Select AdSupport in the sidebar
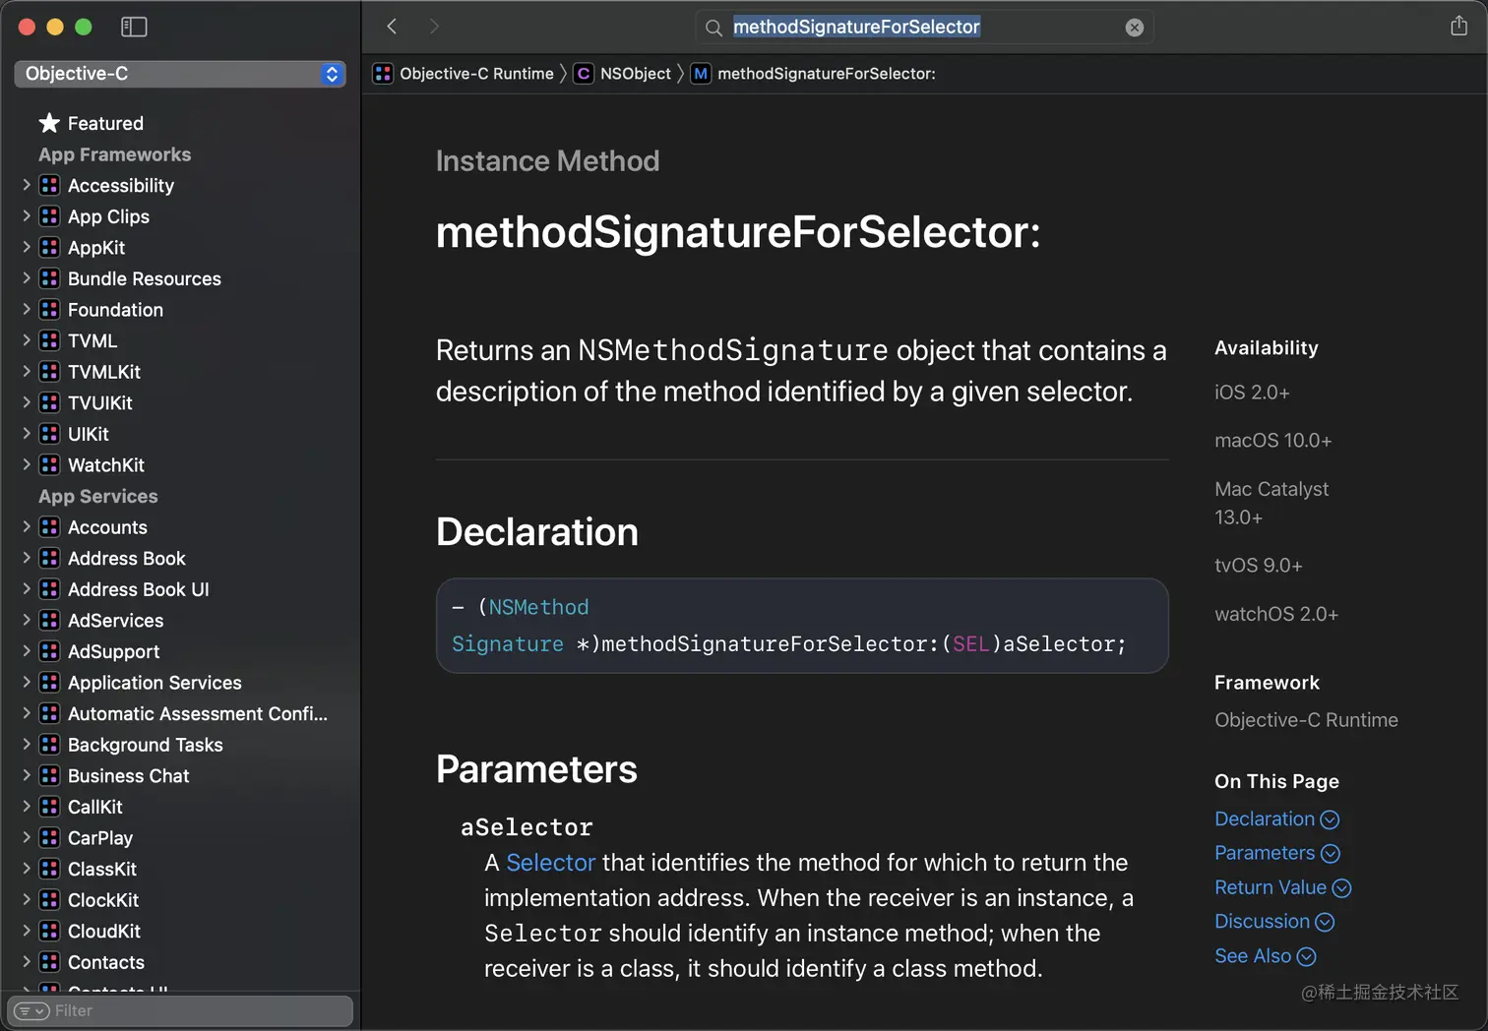Screen dimensions: 1488x1031 pos(114,651)
